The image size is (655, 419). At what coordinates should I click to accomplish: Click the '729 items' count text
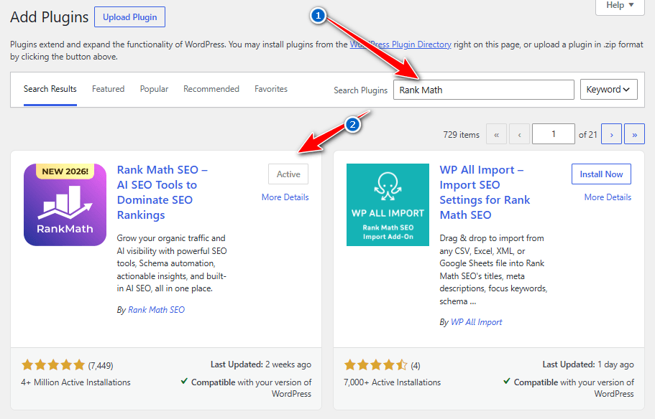tap(461, 135)
